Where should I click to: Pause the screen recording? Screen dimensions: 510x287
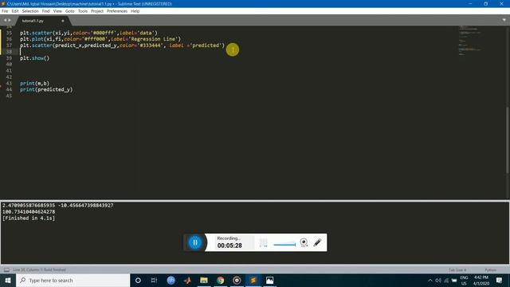tap(195, 242)
